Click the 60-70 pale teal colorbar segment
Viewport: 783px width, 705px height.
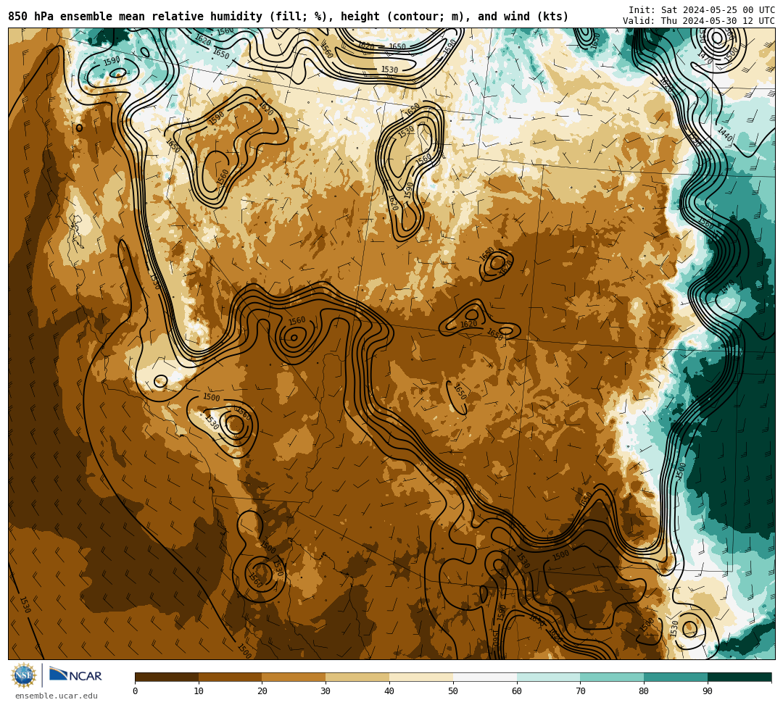tap(549, 677)
